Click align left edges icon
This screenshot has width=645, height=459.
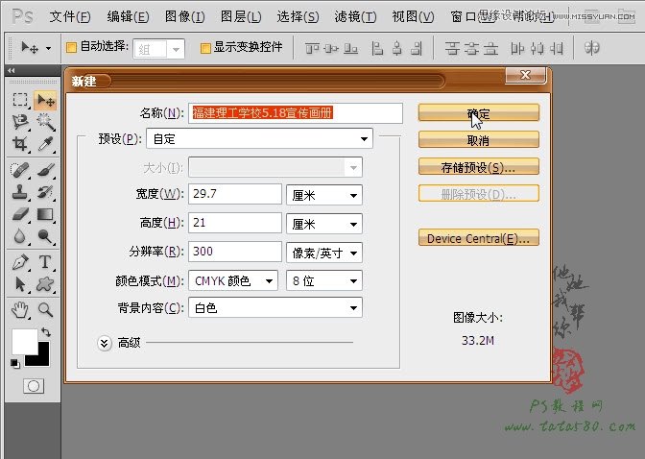(x=377, y=49)
